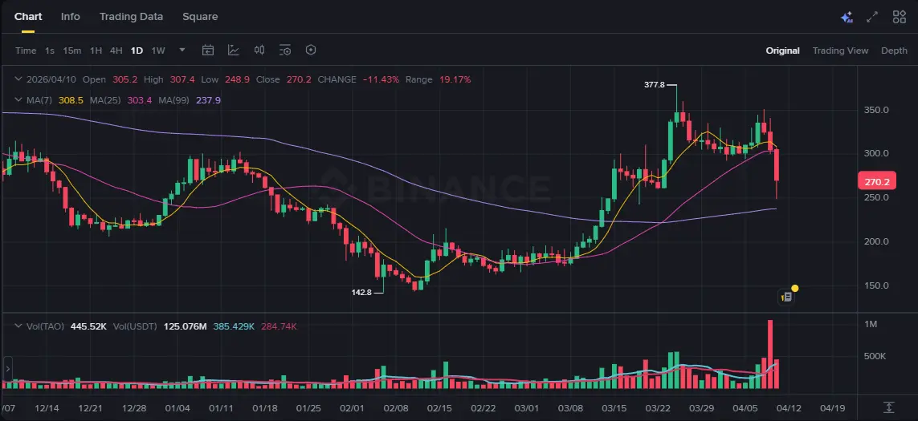The height and width of the screenshot is (421, 918).
Task: Show the Depth chart view
Action: (894, 51)
